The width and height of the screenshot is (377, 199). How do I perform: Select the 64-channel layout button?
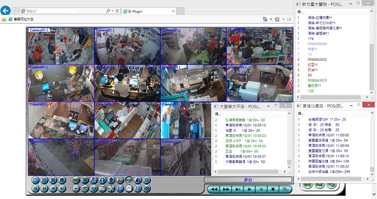pos(61,189)
